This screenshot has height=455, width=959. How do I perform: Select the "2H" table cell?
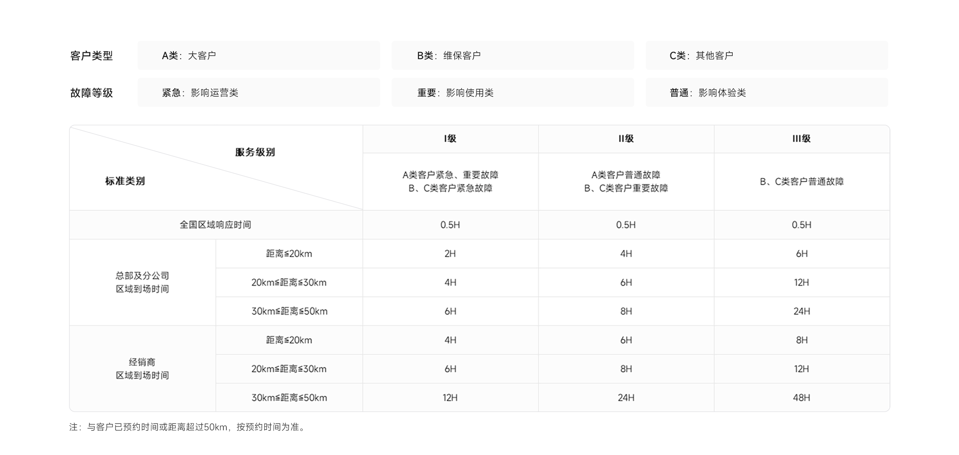[450, 254]
